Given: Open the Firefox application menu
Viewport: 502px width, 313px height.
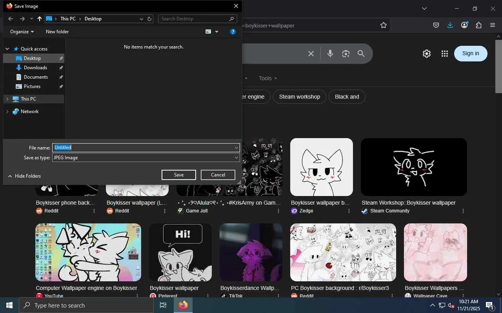Looking at the screenshot, I should point(493,25).
